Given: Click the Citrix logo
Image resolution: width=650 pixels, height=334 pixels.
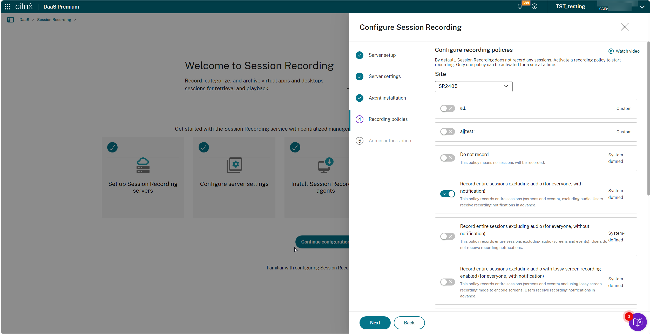Looking at the screenshot, I should pos(24,6).
